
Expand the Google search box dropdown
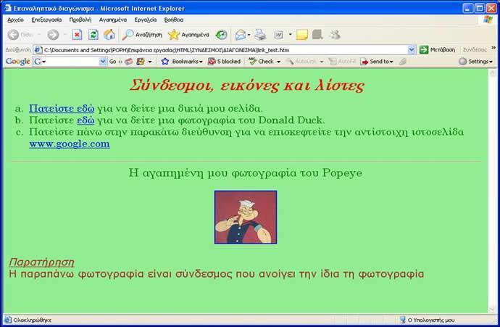(x=103, y=61)
